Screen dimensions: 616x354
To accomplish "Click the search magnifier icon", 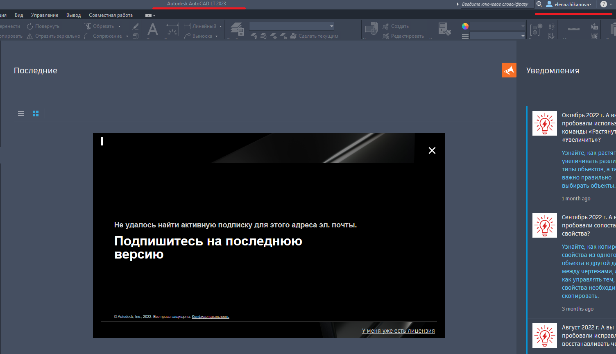I will click(x=539, y=4).
